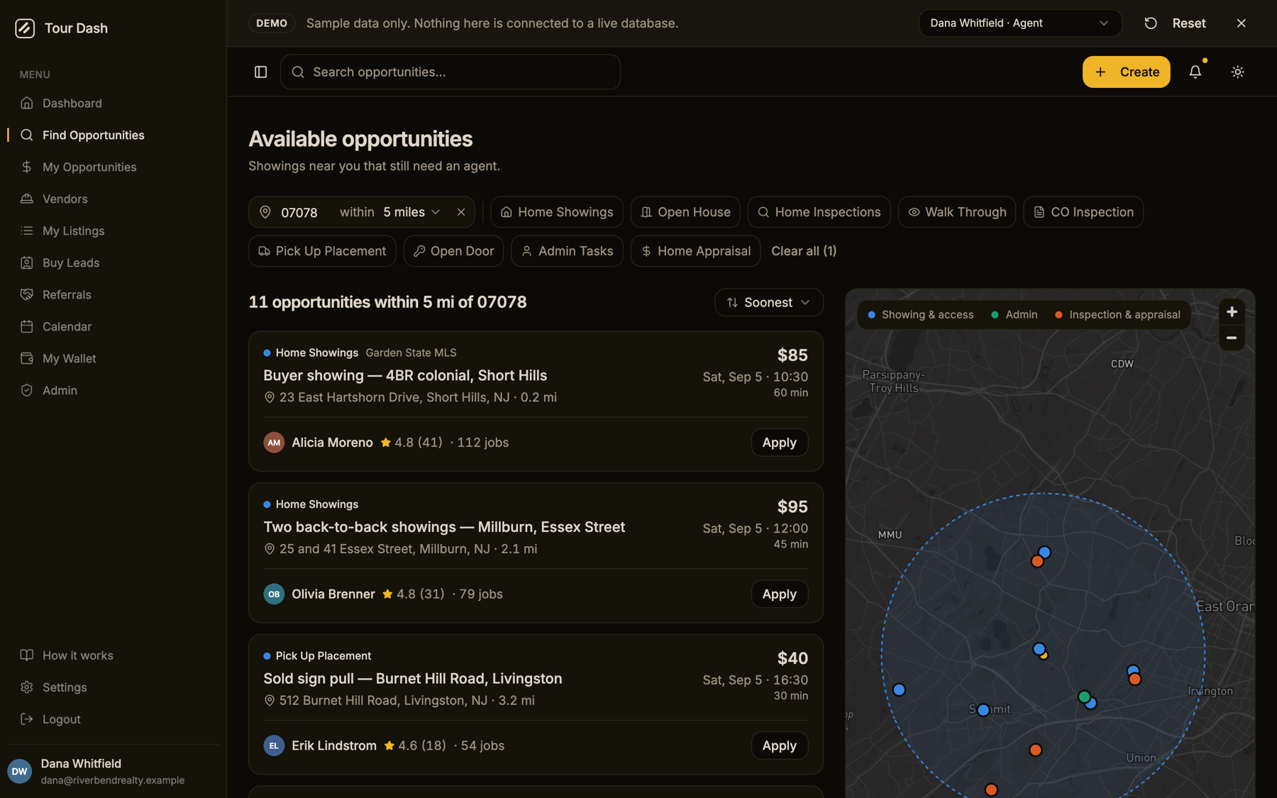Click the green Admin map marker
Screen dimensions: 1277x798
pos(1084,697)
